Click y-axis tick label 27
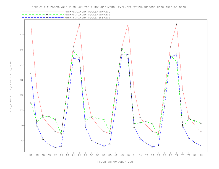Viewport: 219px width, 169px height. [21, 35]
